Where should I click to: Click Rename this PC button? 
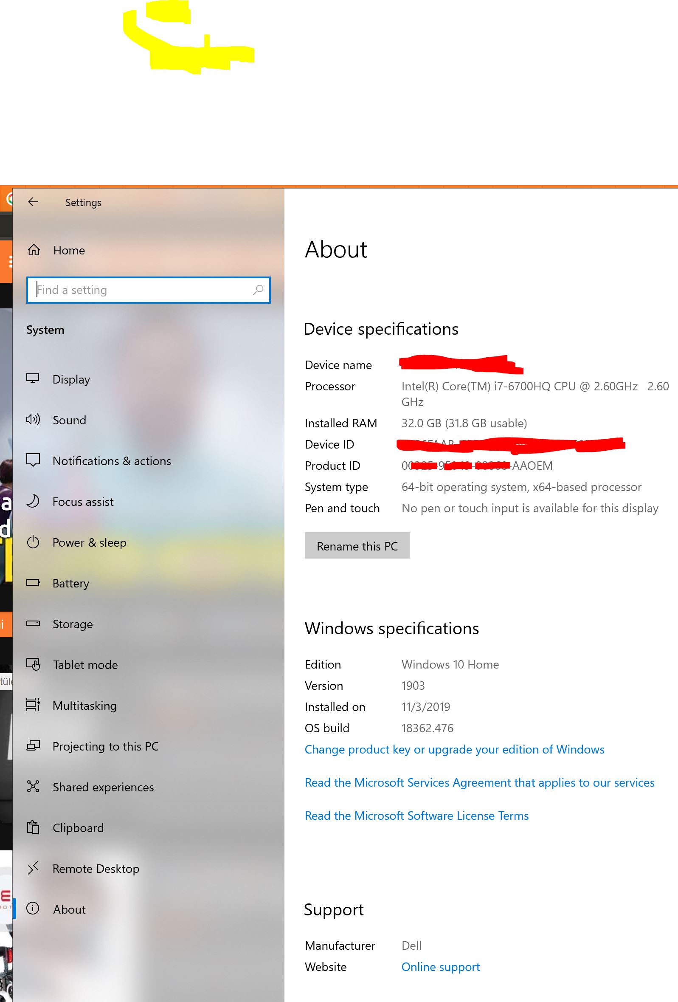coord(357,545)
